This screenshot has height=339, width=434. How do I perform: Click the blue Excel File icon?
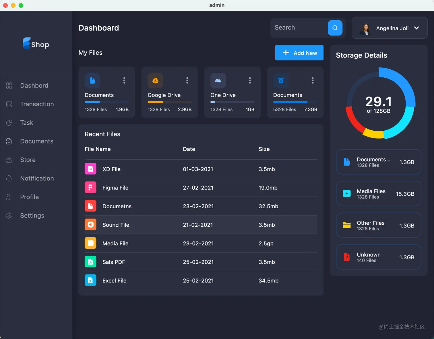(x=90, y=280)
